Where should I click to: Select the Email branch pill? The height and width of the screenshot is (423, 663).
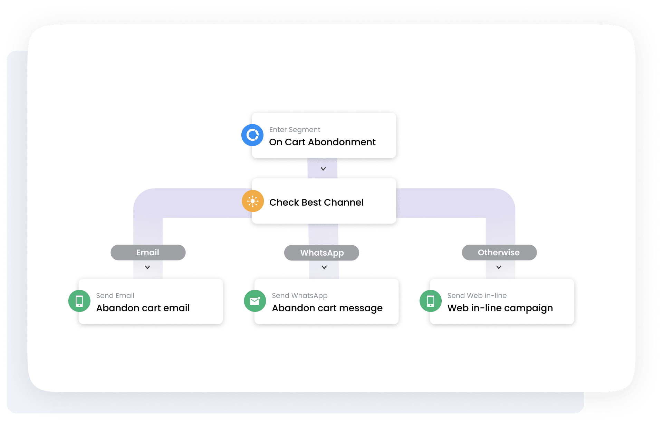(148, 253)
